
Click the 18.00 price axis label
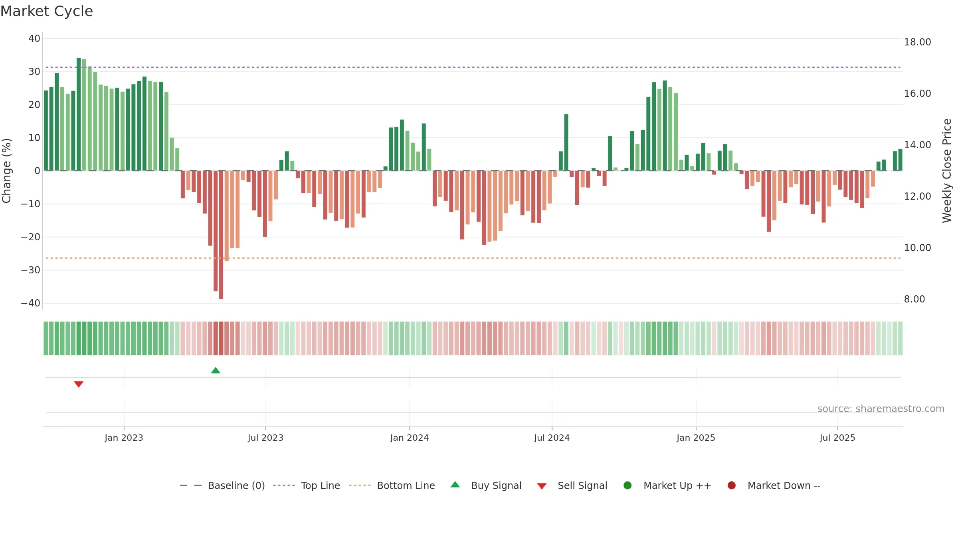917,42
